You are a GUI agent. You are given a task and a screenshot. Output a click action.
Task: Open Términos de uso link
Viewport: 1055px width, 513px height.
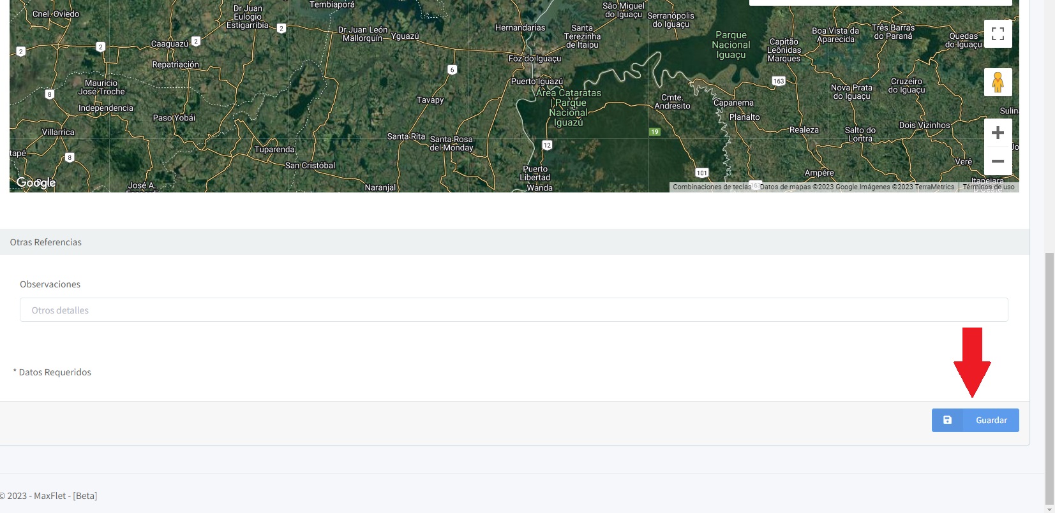pyautogui.click(x=988, y=187)
